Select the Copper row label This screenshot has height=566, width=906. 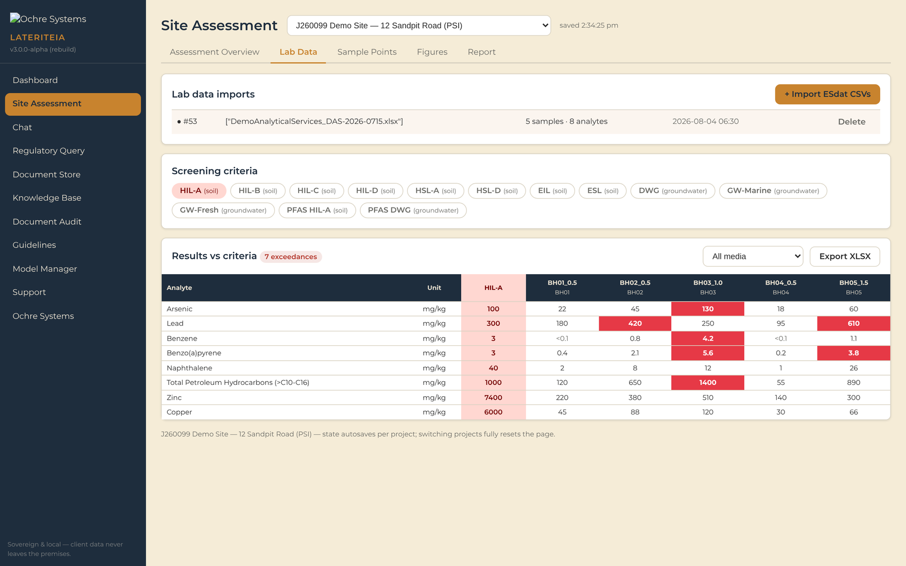pyautogui.click(x=179, y=412)
